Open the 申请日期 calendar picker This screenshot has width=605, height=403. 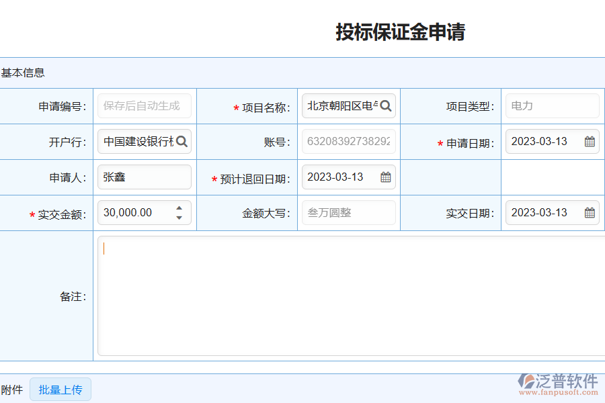tap(589, 142)
